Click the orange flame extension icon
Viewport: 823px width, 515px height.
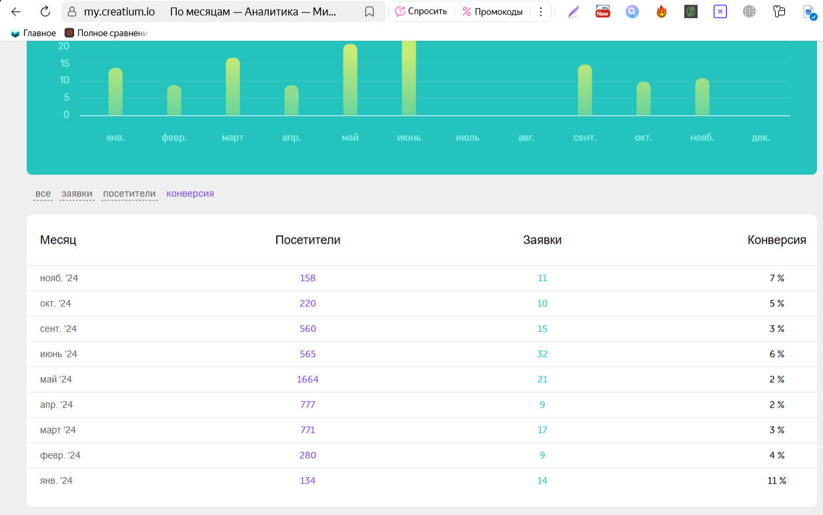tap(662, 11)
